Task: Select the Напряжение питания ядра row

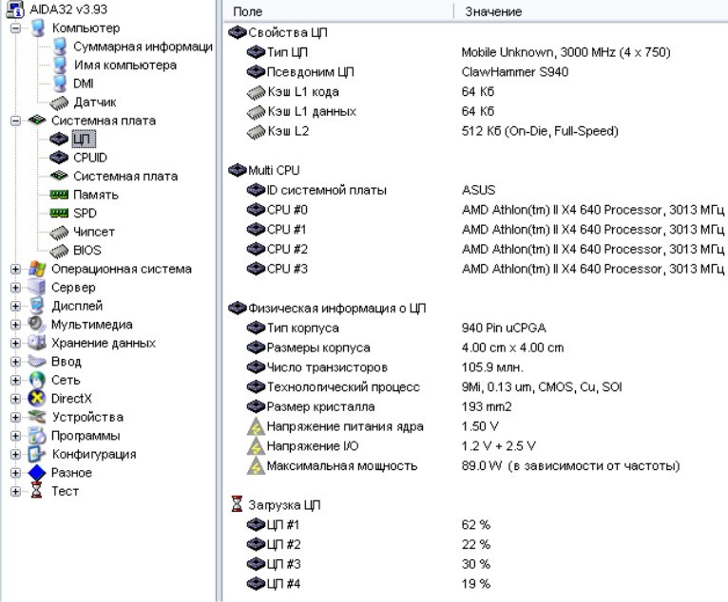Action: pos(345,425)
